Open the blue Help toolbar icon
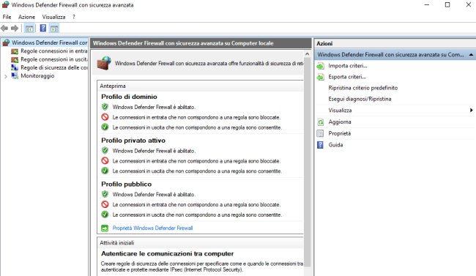Image resolution: width=476 pixels, height=276 pixels. coord(43,29)
